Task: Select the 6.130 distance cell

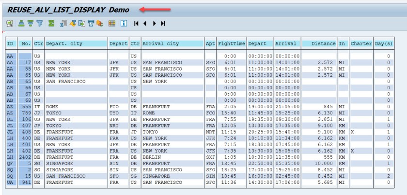Action: point(319,113)
